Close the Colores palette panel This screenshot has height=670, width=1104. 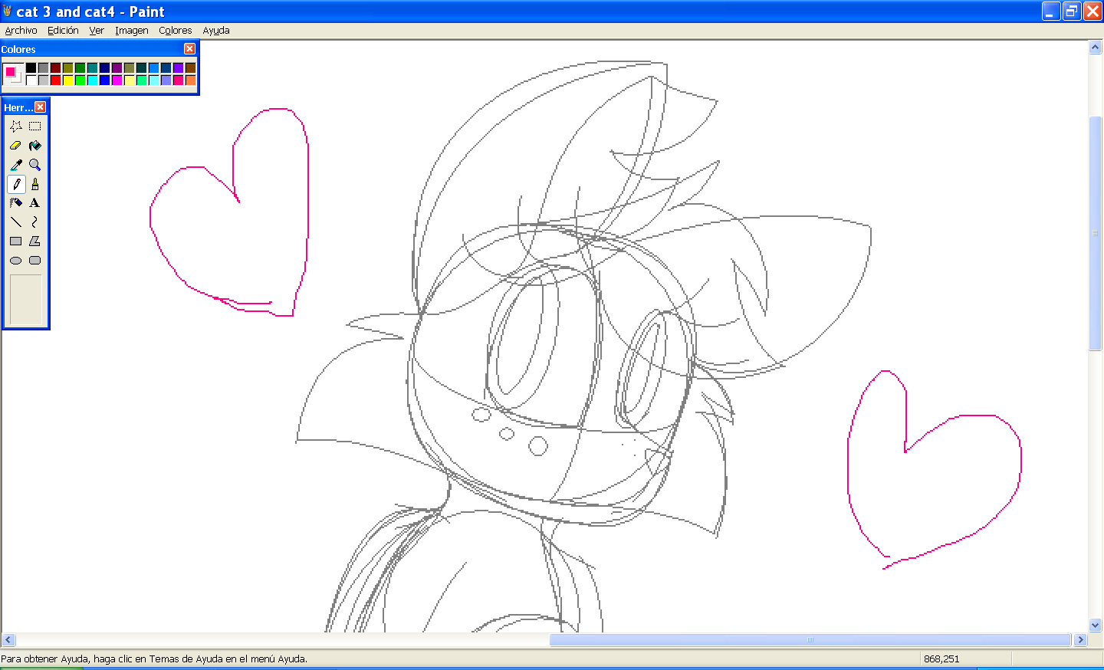coord(190,49)
